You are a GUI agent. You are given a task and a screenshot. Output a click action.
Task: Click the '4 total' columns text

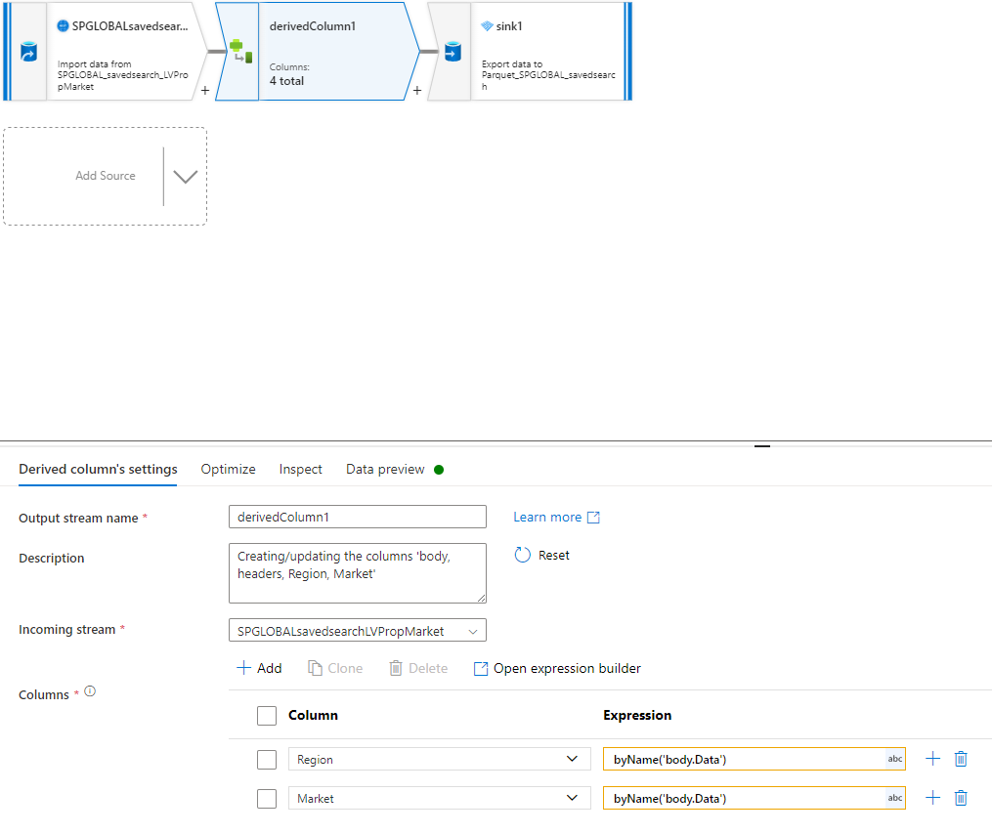point(286,81)
